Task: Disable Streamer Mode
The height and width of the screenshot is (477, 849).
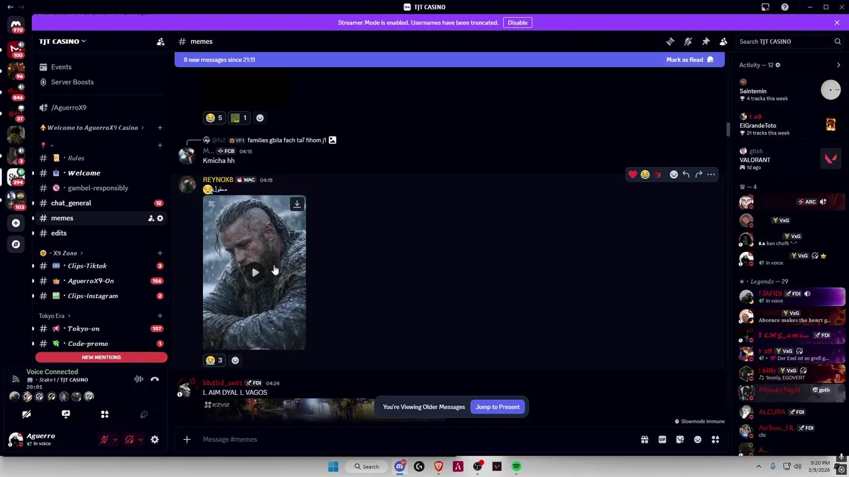Action: pos(517,23)
